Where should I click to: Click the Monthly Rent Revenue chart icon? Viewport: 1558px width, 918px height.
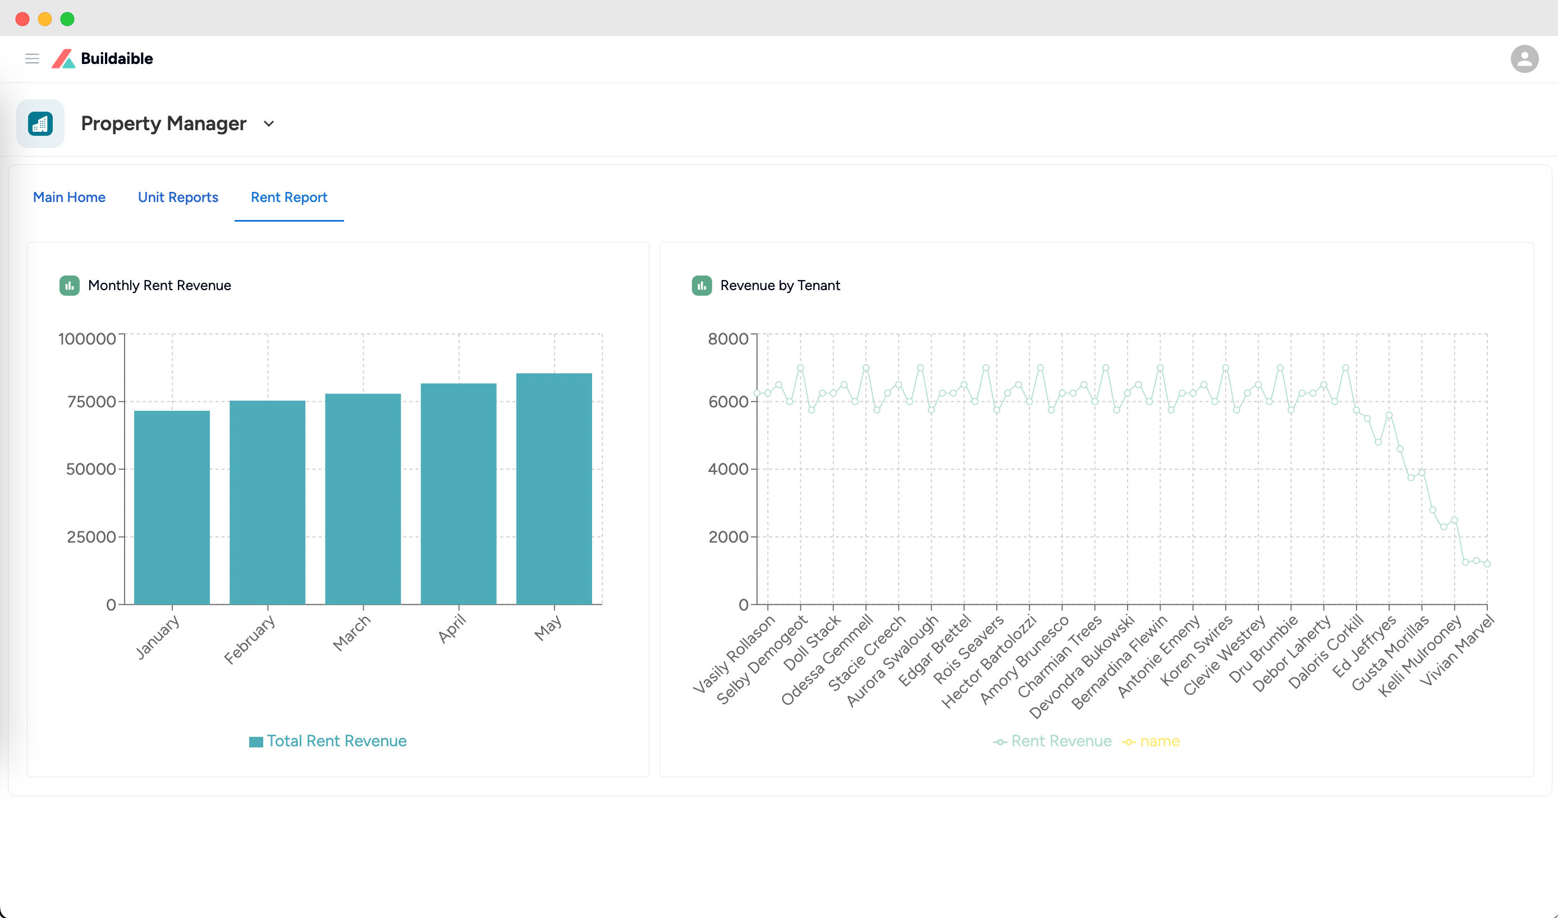point(69,286)
